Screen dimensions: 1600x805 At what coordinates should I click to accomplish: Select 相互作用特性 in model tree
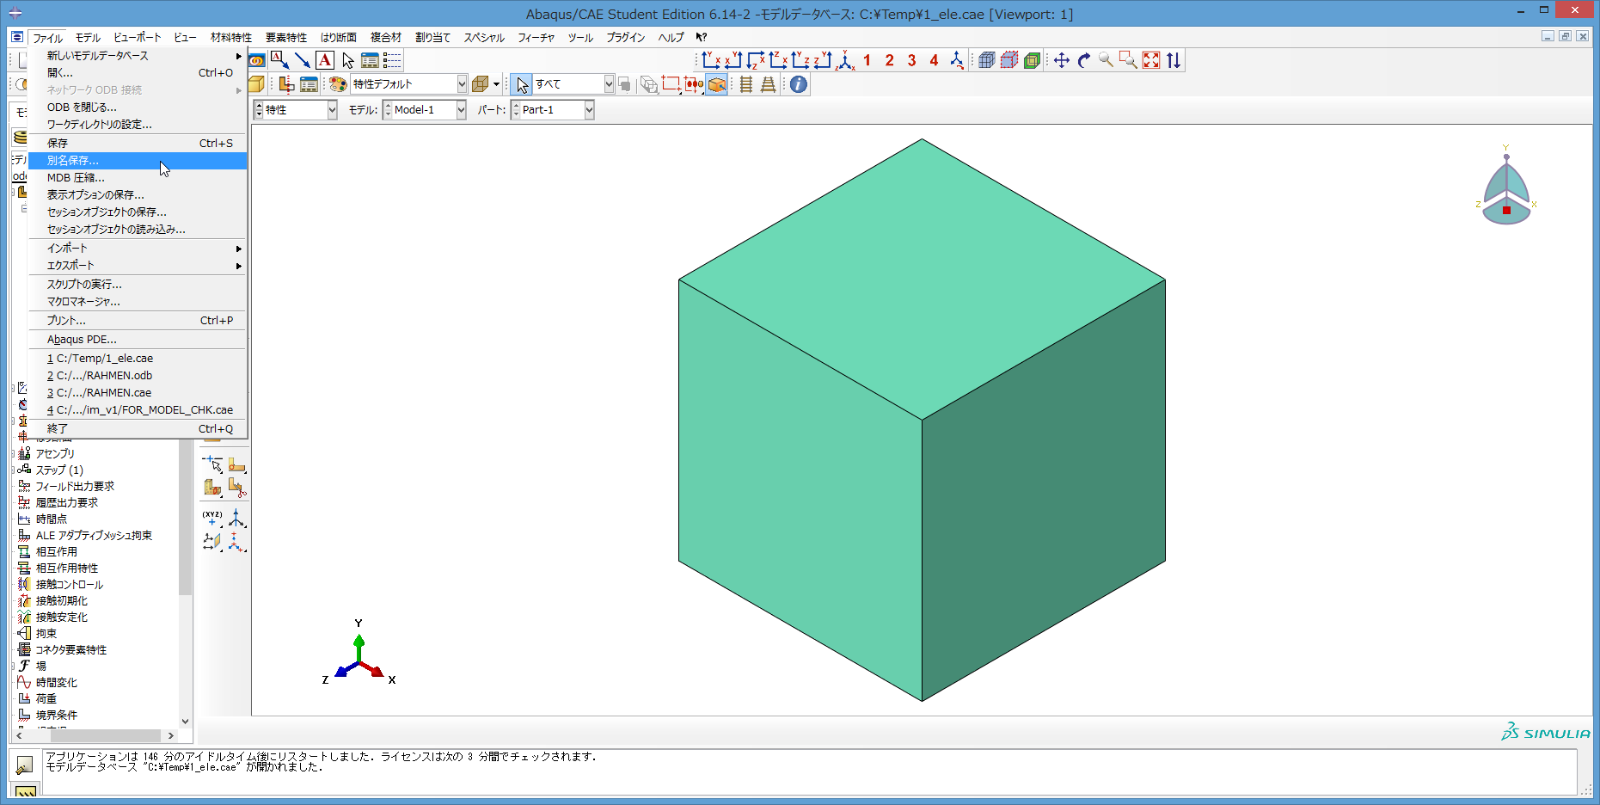point(67,568)
